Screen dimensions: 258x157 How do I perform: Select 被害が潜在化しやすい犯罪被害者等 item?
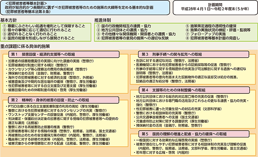190,146
